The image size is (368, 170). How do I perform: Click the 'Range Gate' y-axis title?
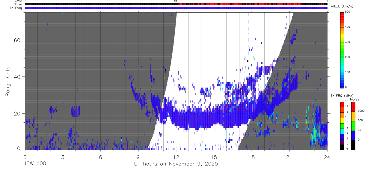click(8, 81)
